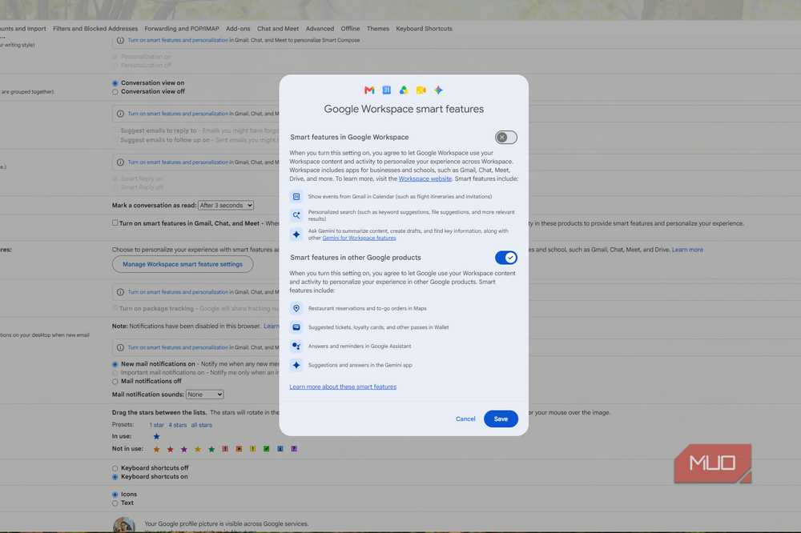Click the sparkle icon beside 'Ask Gemini to summarize'

tap(296, 234)
